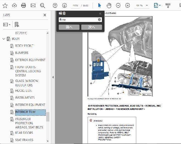Click the page number field 4415
181x144 pixels.
[x=75, y=5]
